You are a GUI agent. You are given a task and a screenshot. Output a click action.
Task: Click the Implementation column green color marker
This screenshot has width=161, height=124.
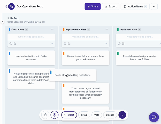coord(118,30)
